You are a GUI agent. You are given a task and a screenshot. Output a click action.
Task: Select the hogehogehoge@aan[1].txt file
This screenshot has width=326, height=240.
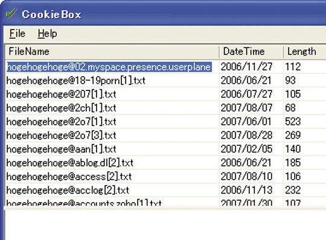tap(62, 149)
